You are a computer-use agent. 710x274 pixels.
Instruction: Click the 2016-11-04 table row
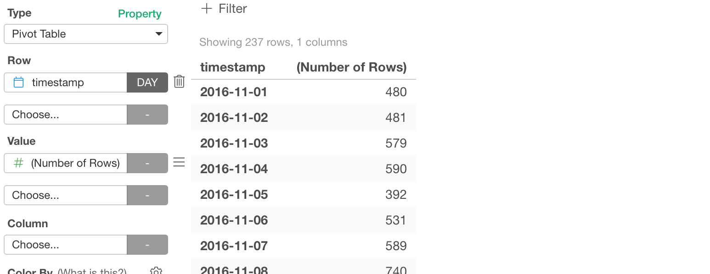pos(304,169)
